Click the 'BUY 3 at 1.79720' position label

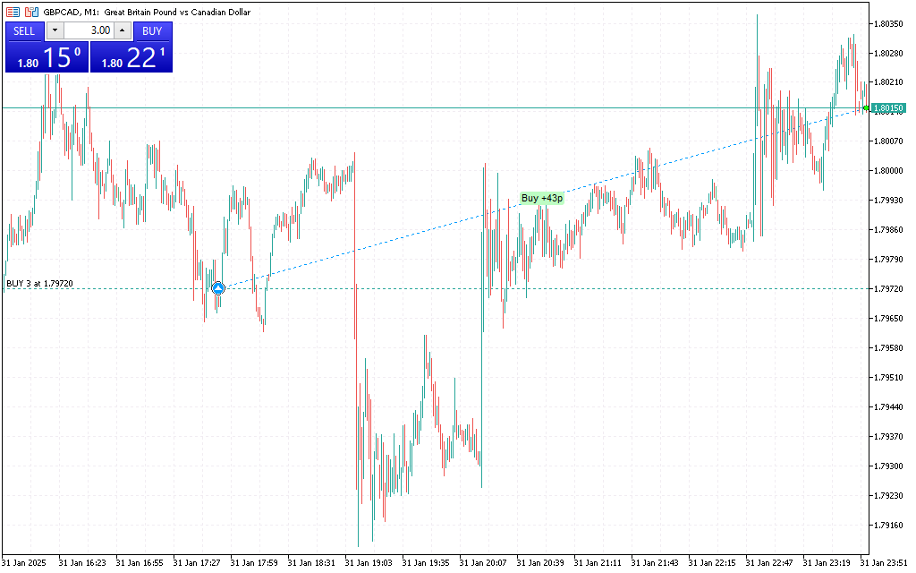[40, 283]
